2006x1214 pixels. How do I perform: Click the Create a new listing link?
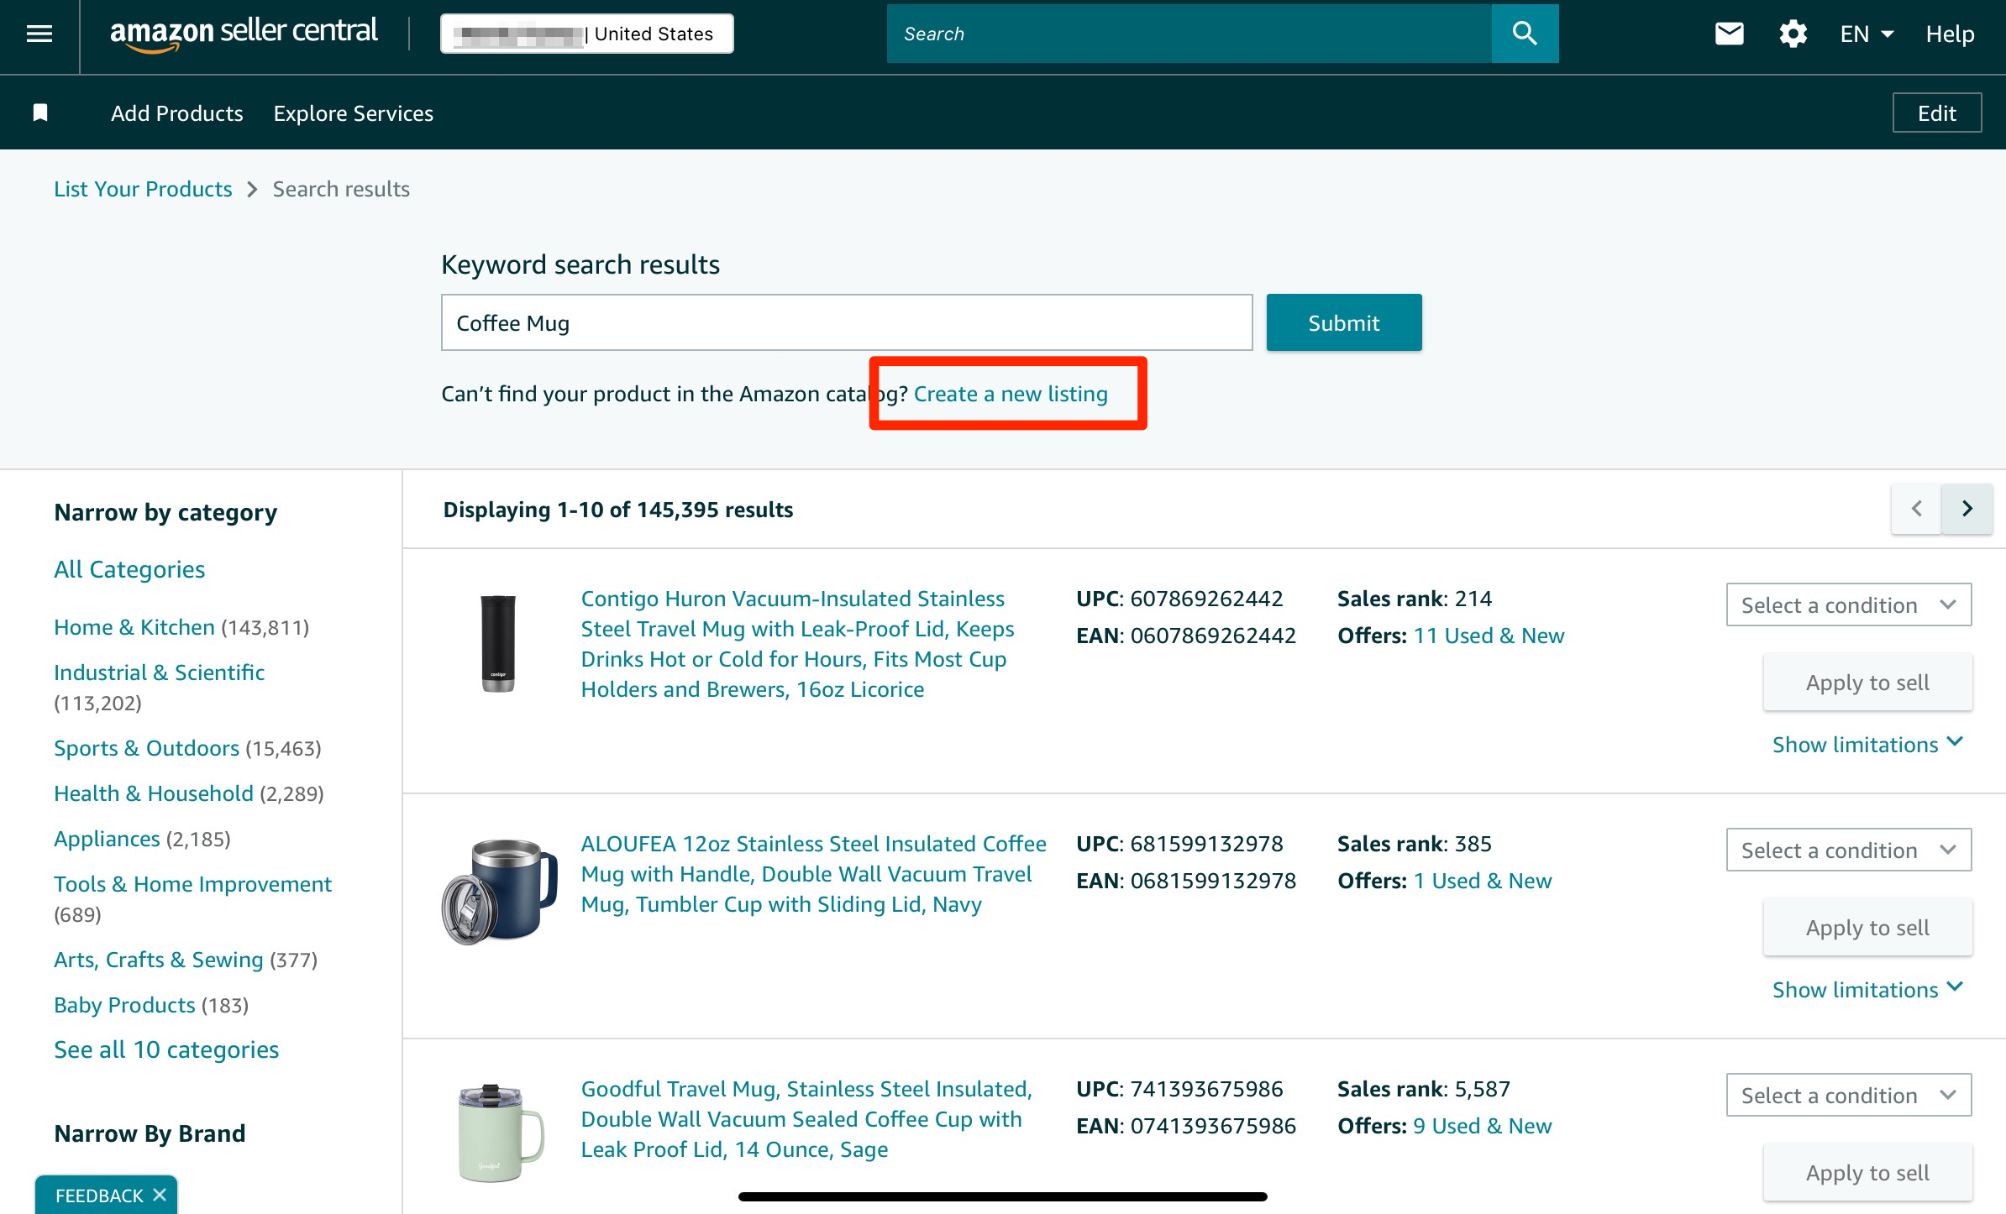point(1011,393)
